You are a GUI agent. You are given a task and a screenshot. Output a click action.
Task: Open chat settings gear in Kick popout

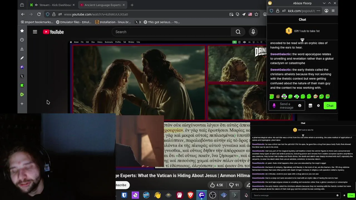[318, 106]
